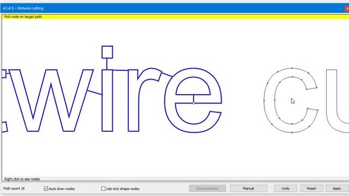Click the Reset button
Screen dimensions: 349x196
point(311,188)
